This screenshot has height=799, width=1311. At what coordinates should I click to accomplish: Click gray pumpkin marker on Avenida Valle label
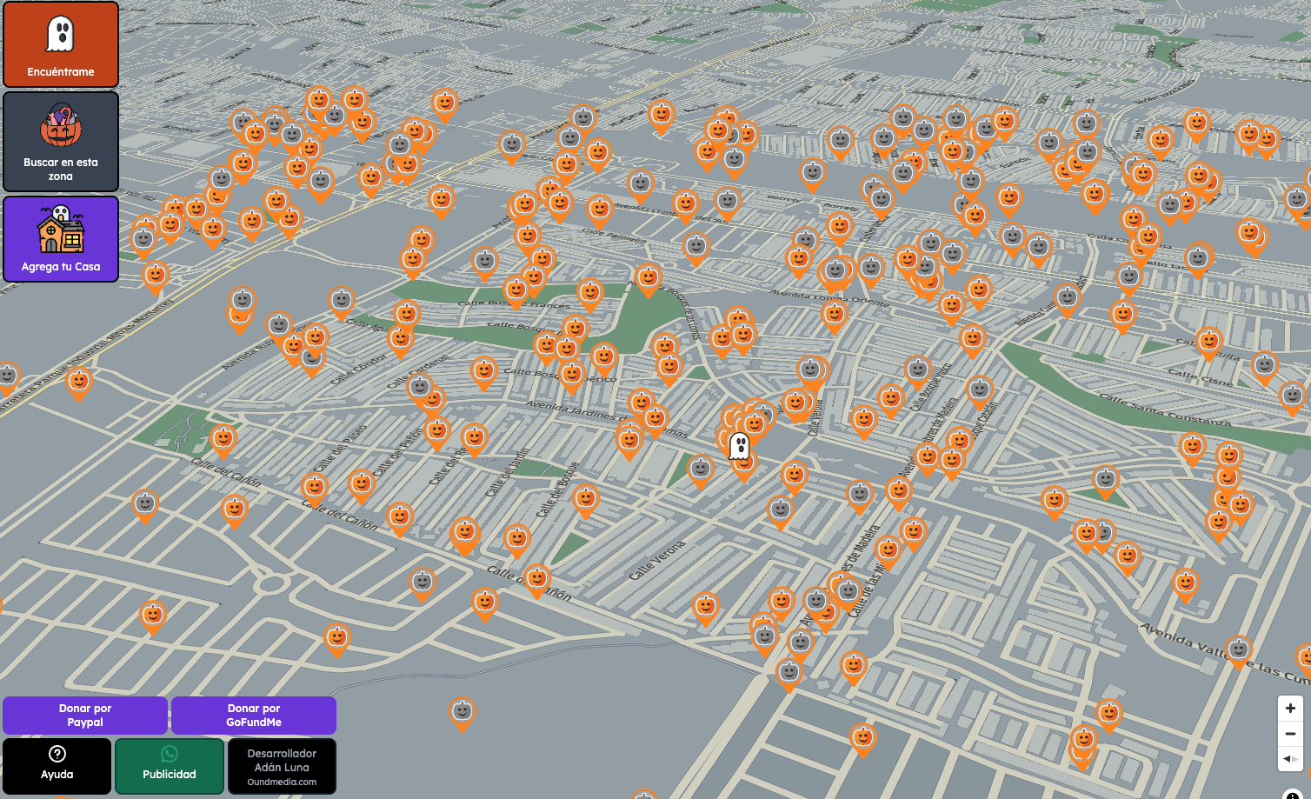(1238, 649)
